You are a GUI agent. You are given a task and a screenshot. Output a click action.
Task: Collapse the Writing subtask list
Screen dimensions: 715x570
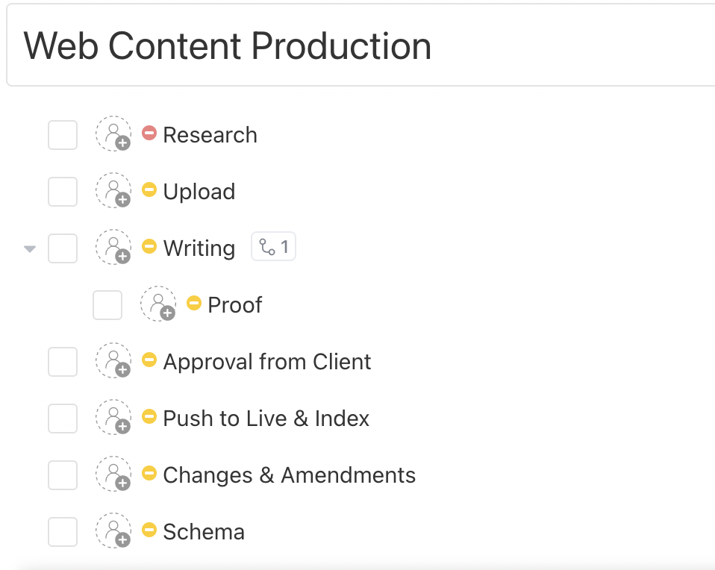coord(30,248)
